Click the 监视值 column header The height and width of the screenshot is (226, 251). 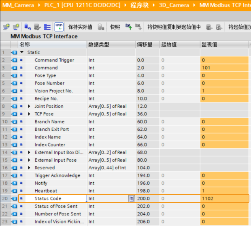(224, 45)
